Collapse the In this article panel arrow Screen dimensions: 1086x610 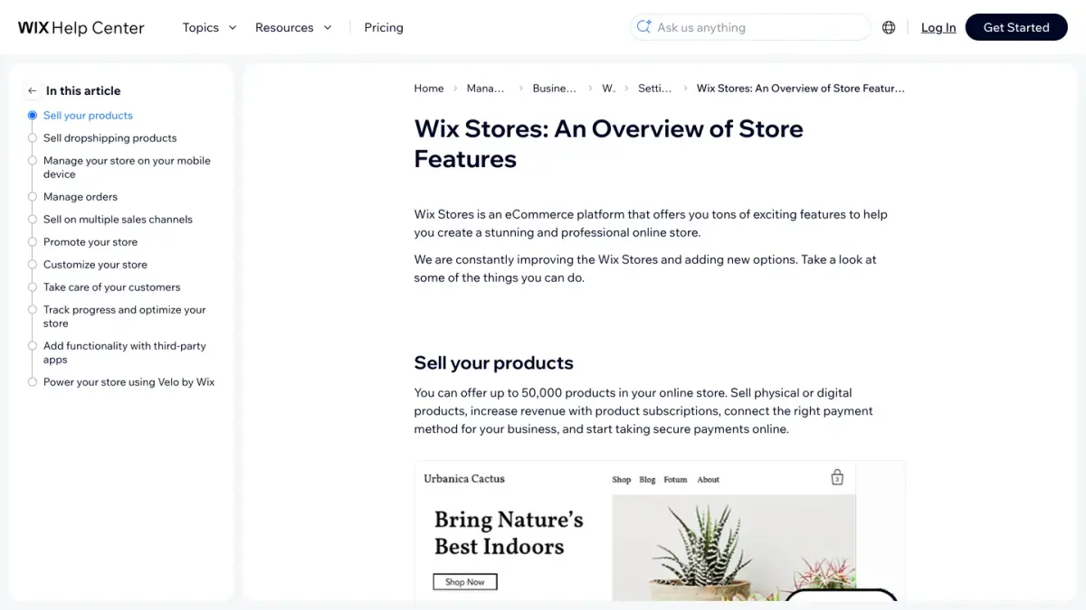pyautogui.click(x=33, y=90)
